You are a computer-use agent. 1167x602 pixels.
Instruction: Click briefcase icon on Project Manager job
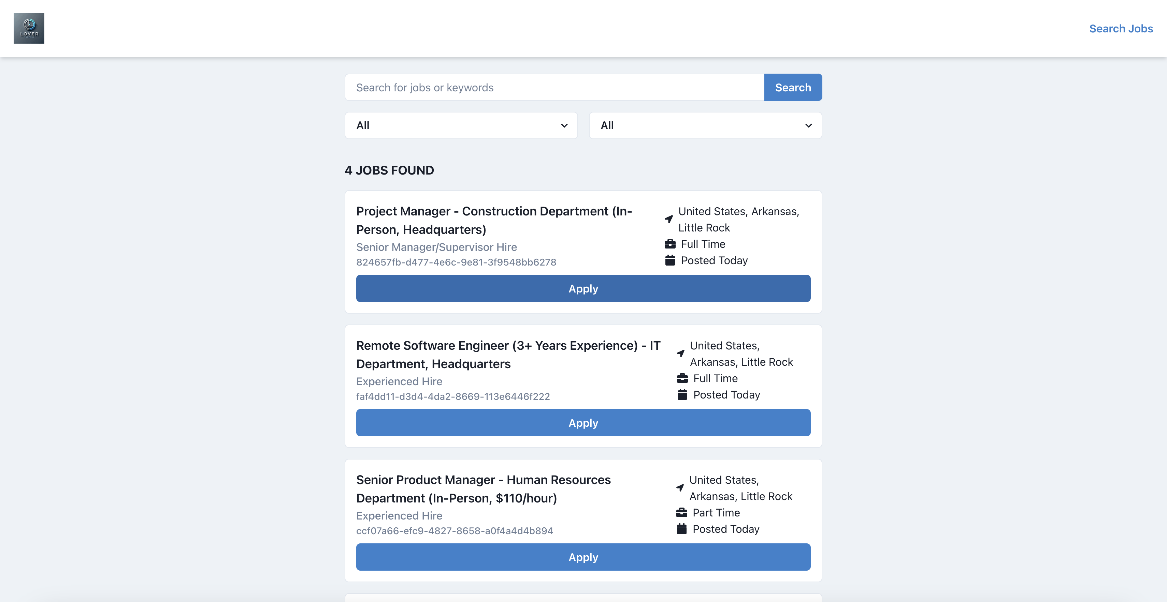(670, 244)
